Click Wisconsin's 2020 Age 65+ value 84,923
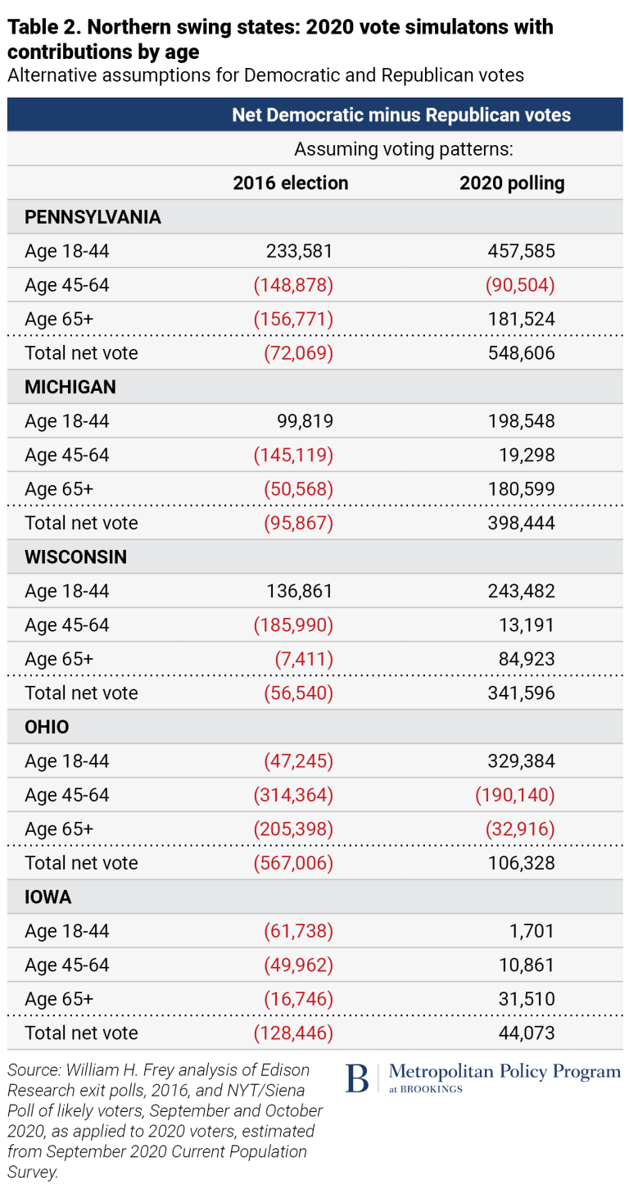 click(x=525, y=659)
